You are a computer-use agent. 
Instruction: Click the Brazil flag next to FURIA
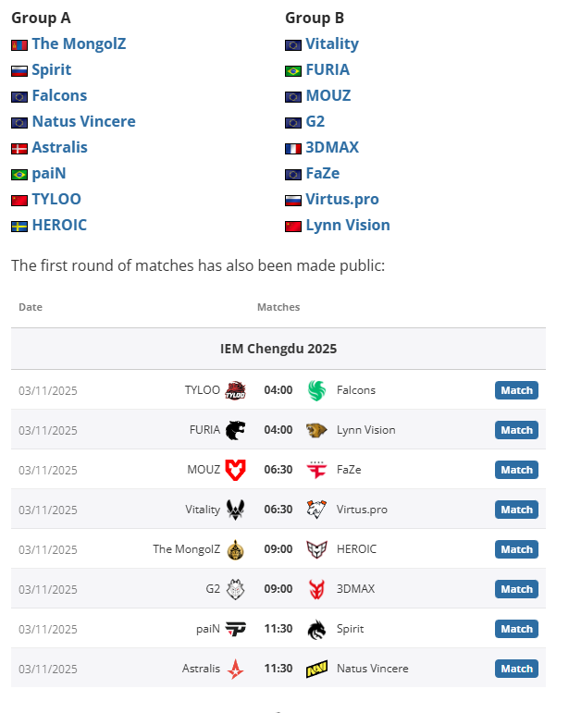(293, 70)
